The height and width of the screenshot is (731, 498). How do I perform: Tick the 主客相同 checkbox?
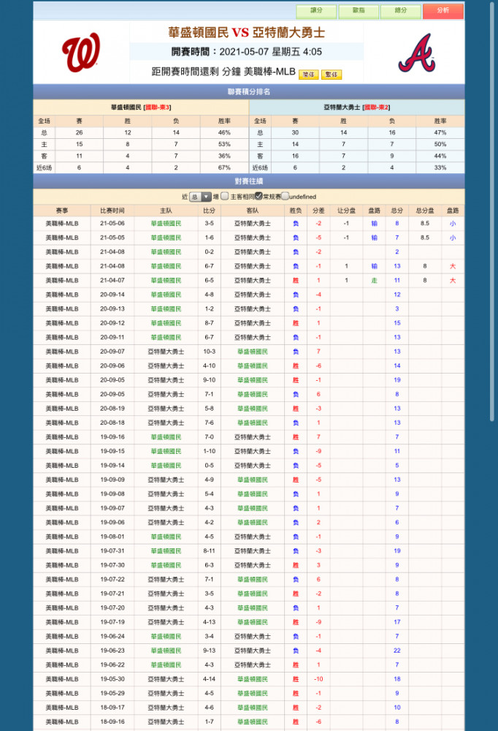(x=225, y=196)
